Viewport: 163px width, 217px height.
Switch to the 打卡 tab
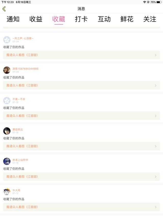coord(81,19)
